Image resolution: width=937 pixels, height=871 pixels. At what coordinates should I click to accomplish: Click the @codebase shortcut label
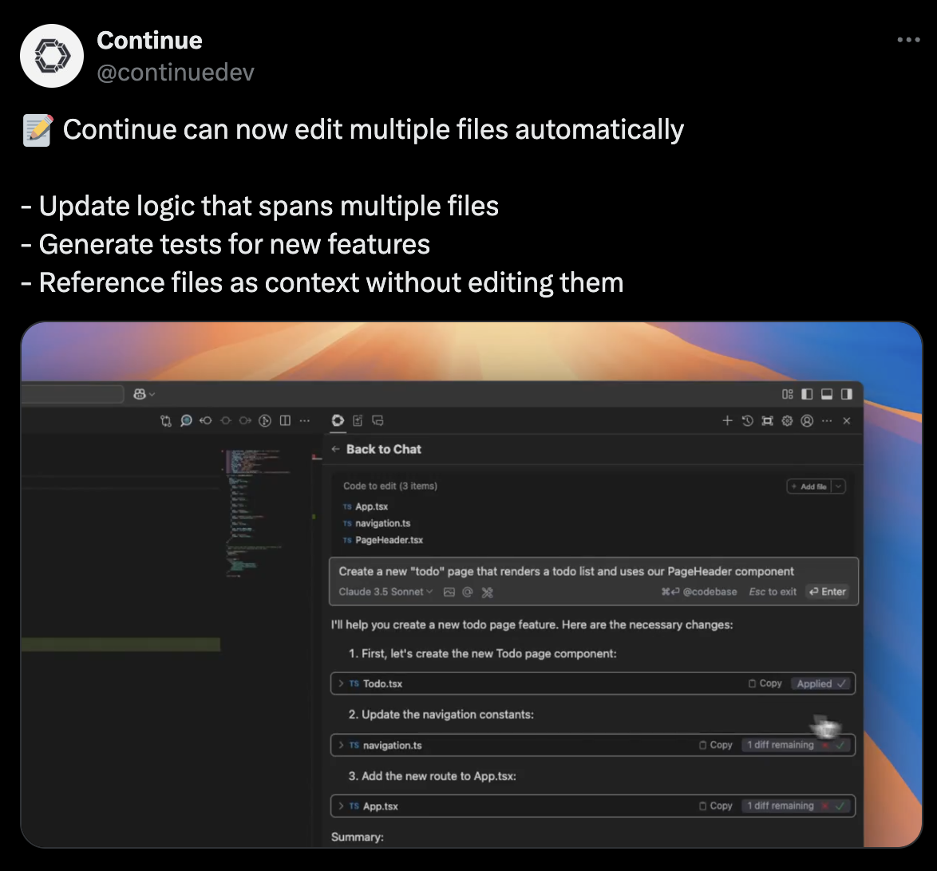click(698, 592)
